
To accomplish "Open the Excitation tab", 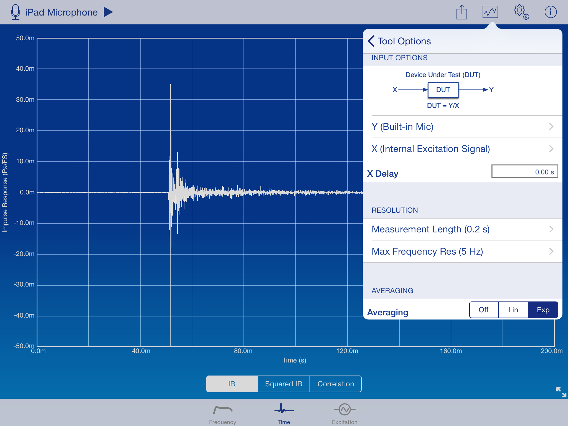I will click(344, 414).
